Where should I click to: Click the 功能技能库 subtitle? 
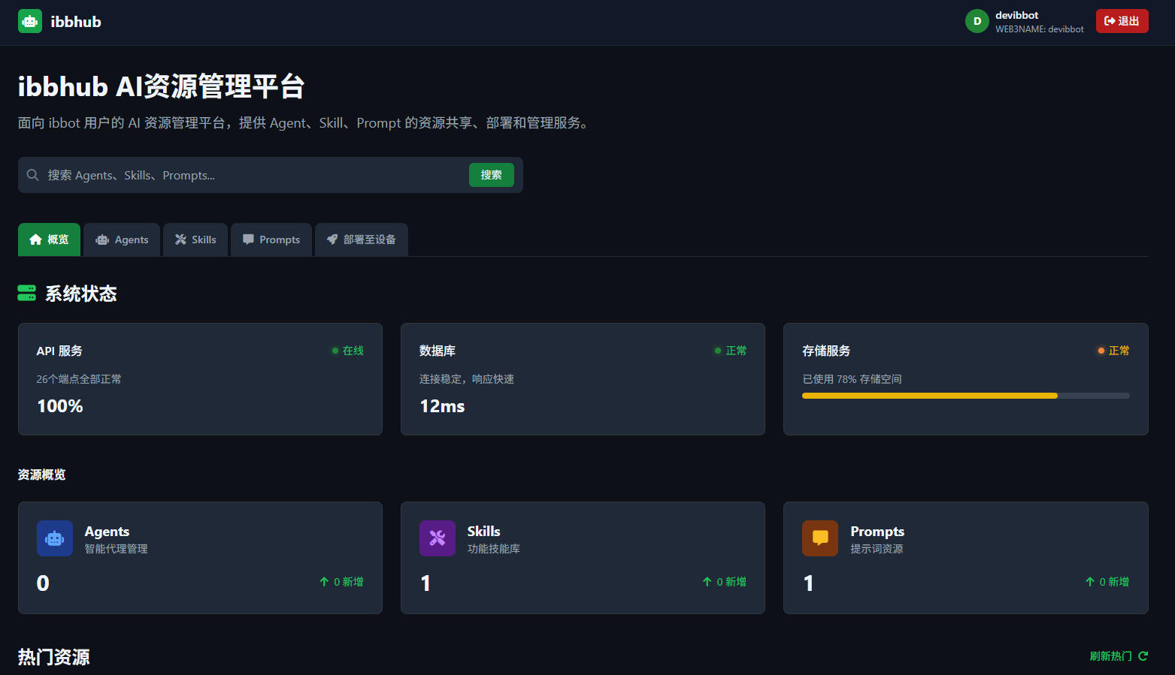[494, 549]
